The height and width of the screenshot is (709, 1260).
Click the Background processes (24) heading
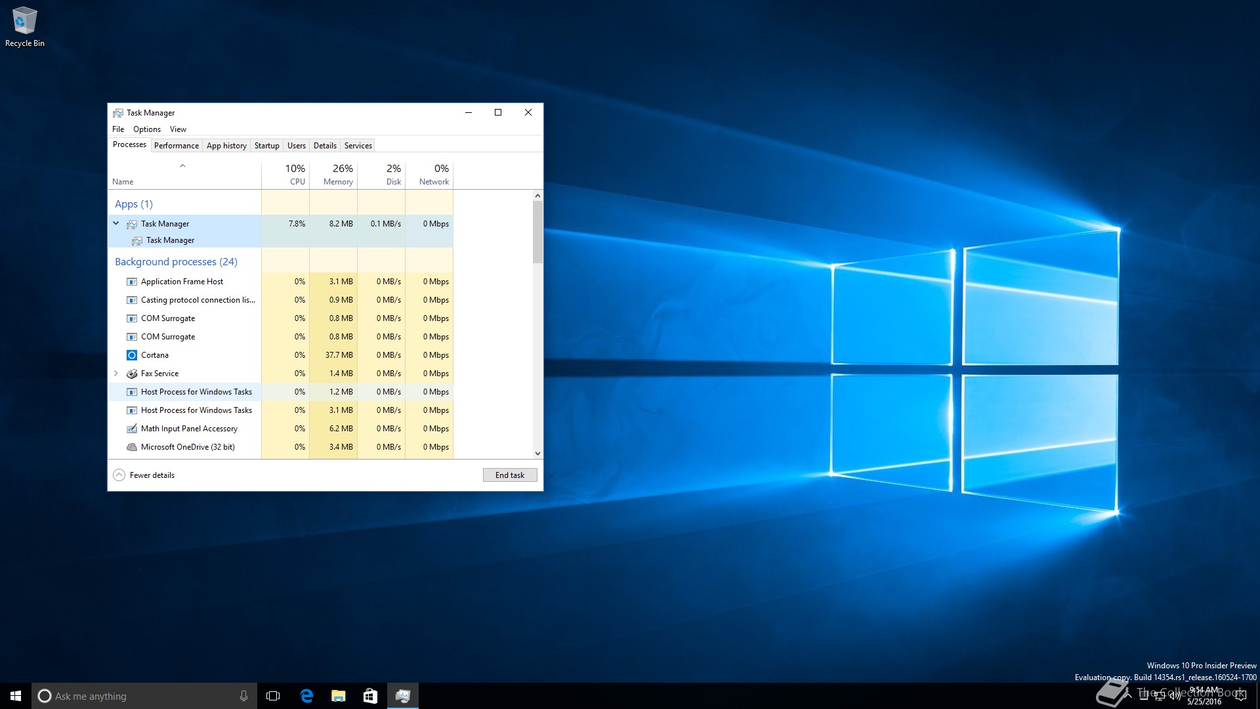(176, 262)
